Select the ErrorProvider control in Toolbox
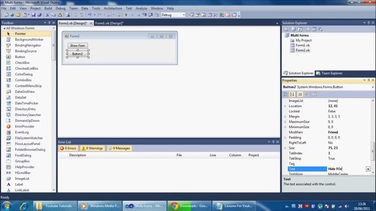Image resolution: width=376 pixels, height=211 pixels. 26,127
